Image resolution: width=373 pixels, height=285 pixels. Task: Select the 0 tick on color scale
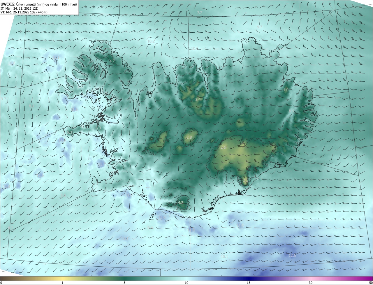click(x=1, y=283)
